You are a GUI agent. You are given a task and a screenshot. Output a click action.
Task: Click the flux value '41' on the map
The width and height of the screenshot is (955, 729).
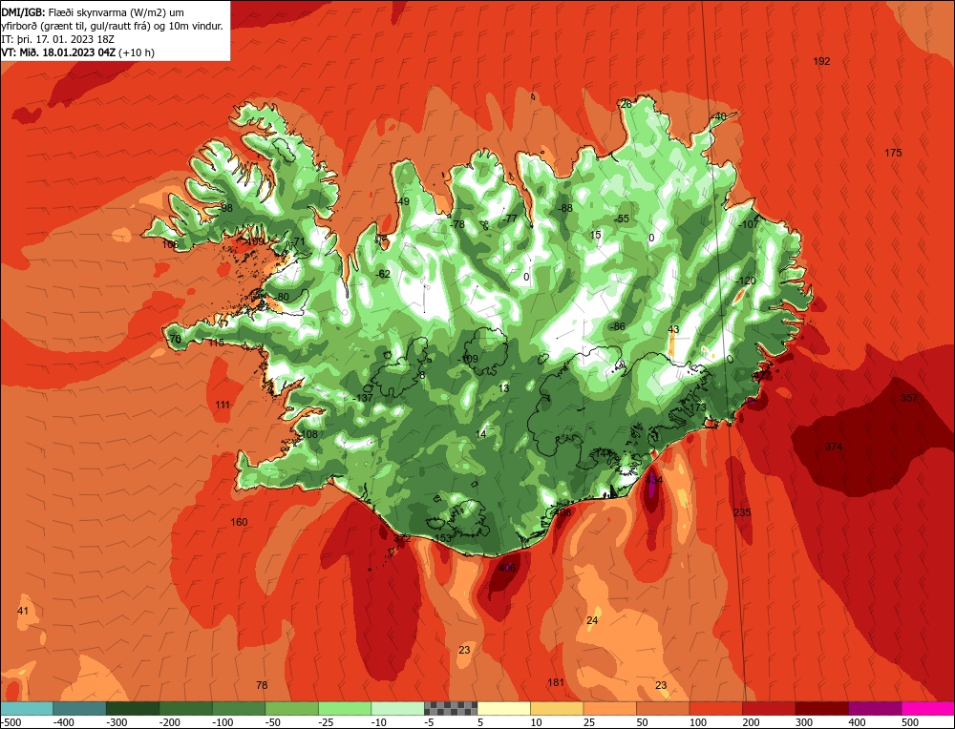[x=23, y=611]
